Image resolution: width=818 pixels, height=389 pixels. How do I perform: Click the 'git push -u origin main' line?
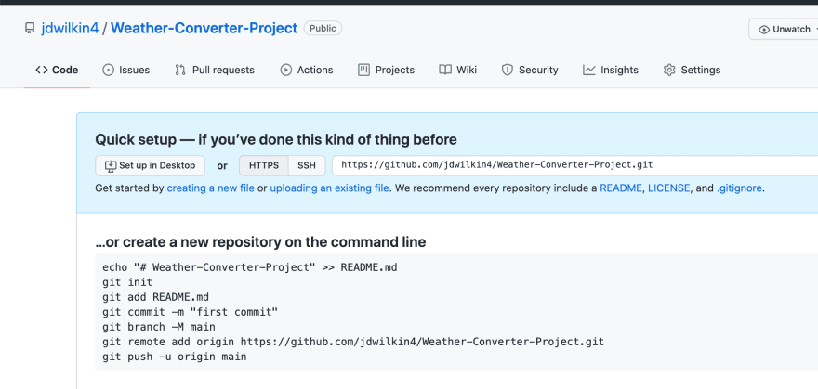[x=174, y=357]
